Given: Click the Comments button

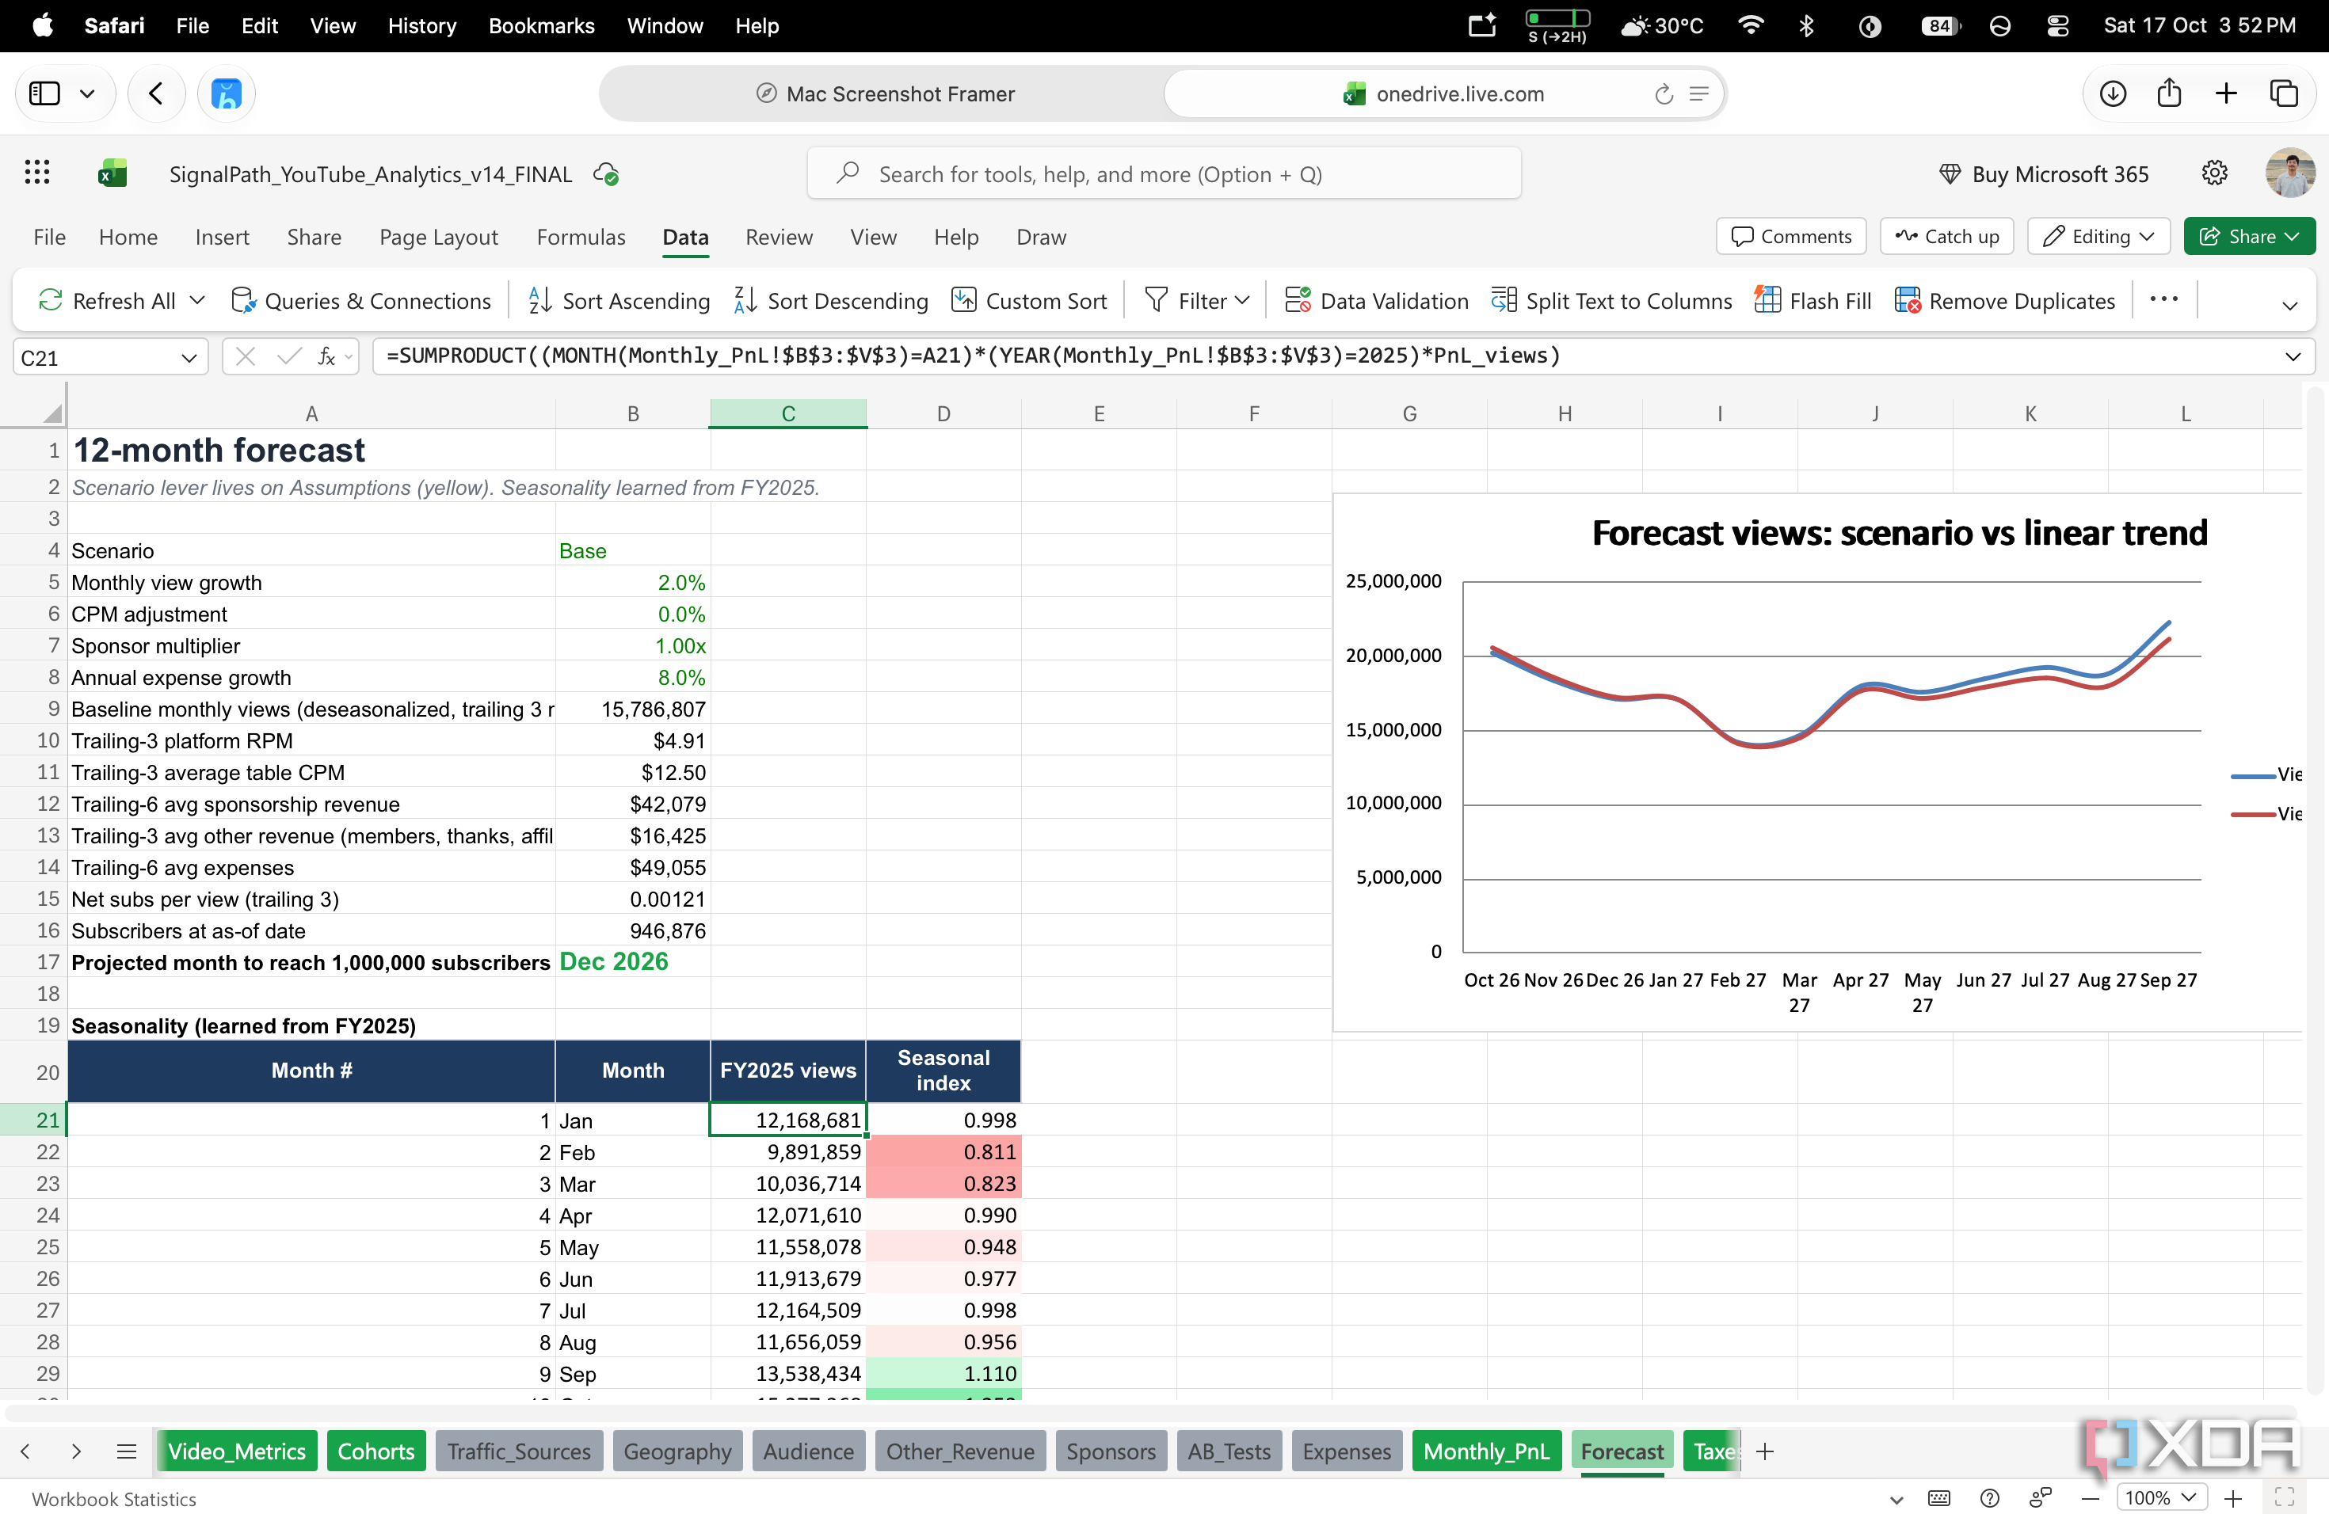Looking at the screenshot, I should tap(1791, 237).
